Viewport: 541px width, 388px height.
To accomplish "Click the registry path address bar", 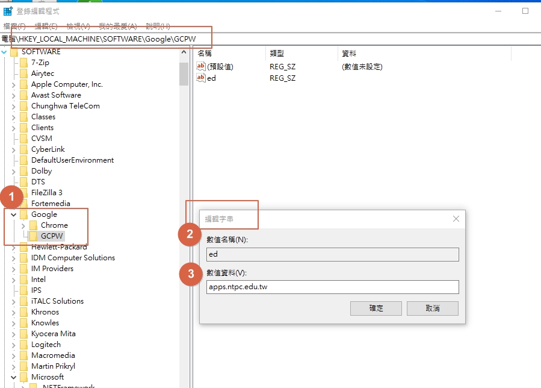I will click(271, 39).
